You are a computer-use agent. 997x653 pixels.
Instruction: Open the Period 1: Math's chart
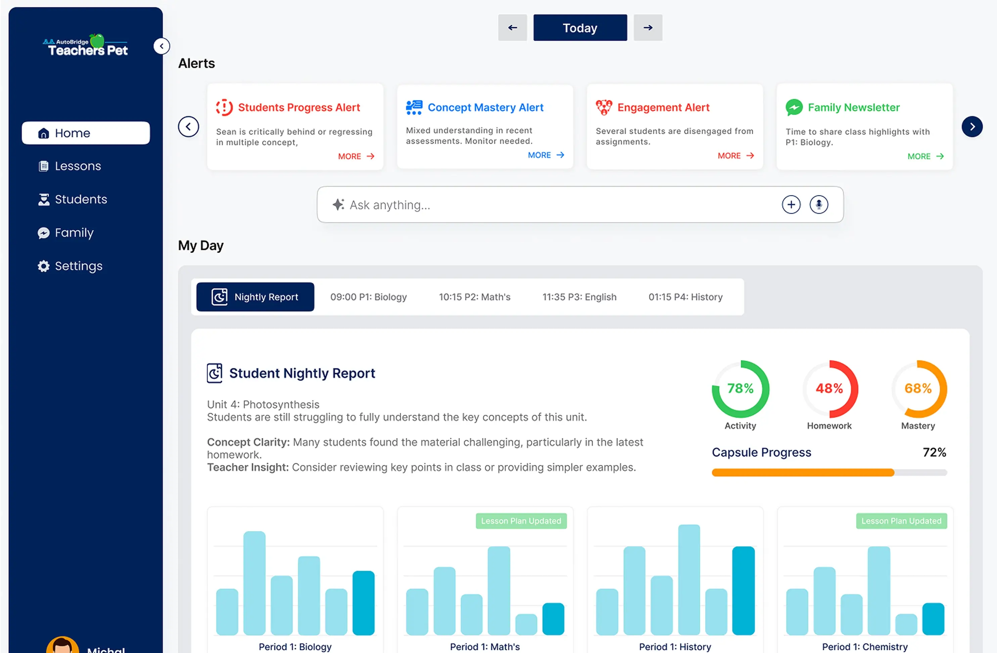(x=485, y=580)
